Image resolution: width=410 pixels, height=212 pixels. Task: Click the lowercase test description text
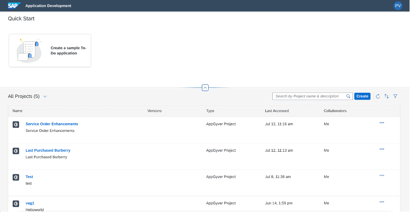tap(29, 183)
